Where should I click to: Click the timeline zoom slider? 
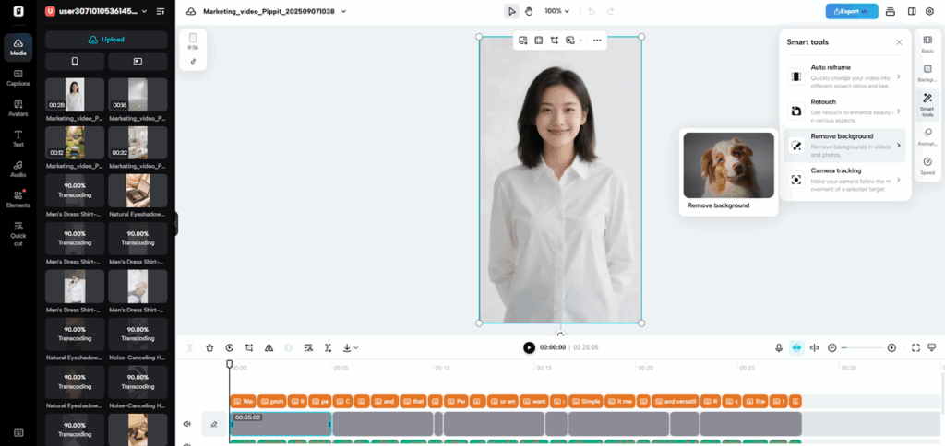coord(862,347)
